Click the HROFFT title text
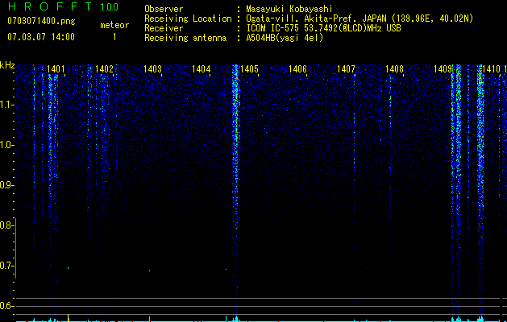 click(x=50, y=6)
